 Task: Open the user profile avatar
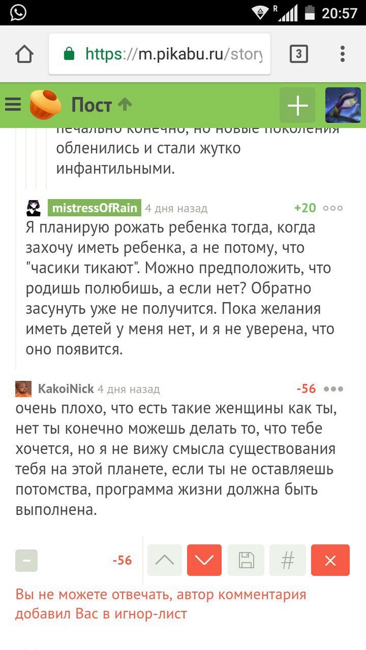click(343, 105)
